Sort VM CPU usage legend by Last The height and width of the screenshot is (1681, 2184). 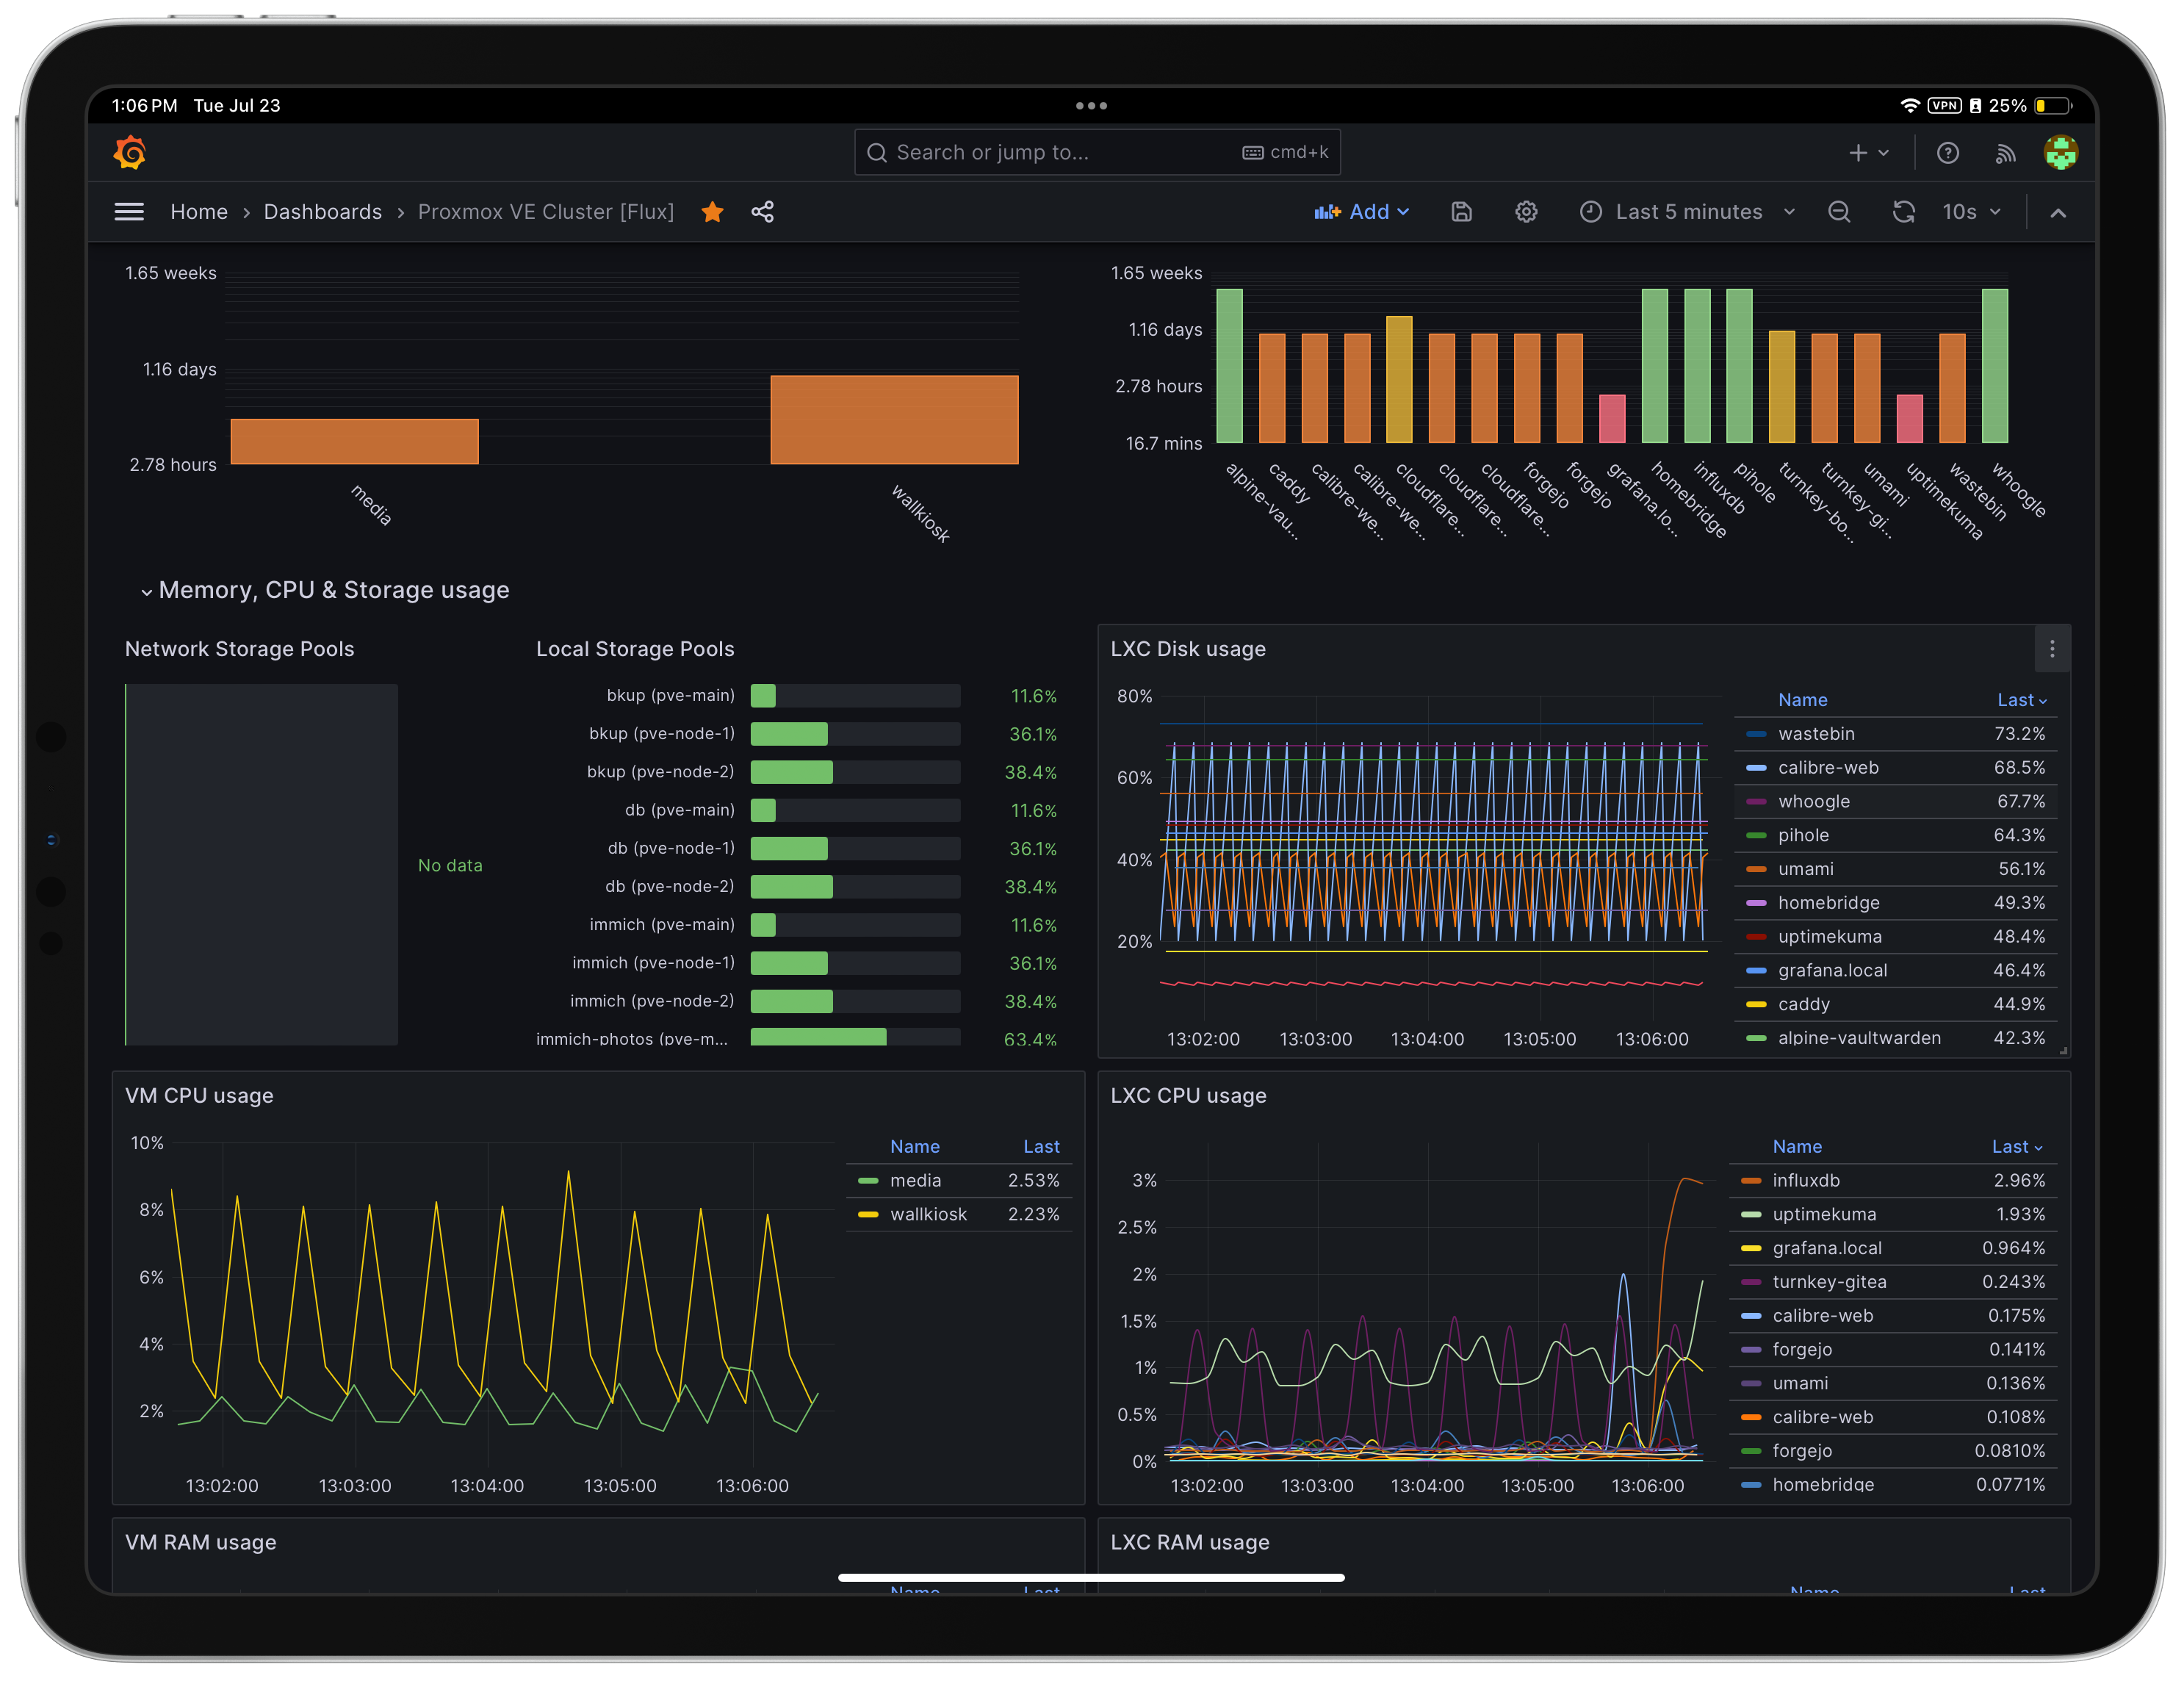coord(1041,1147)
